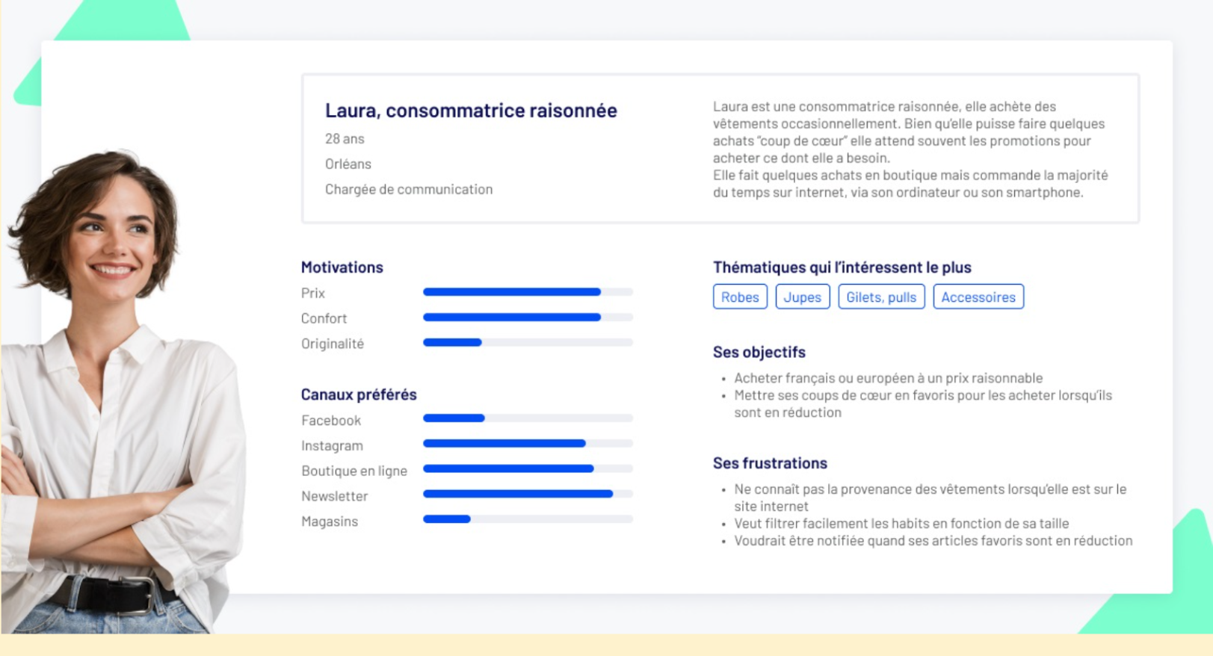Select the Jupes tag
The image size is (1213, 656).
click(803, 297)
